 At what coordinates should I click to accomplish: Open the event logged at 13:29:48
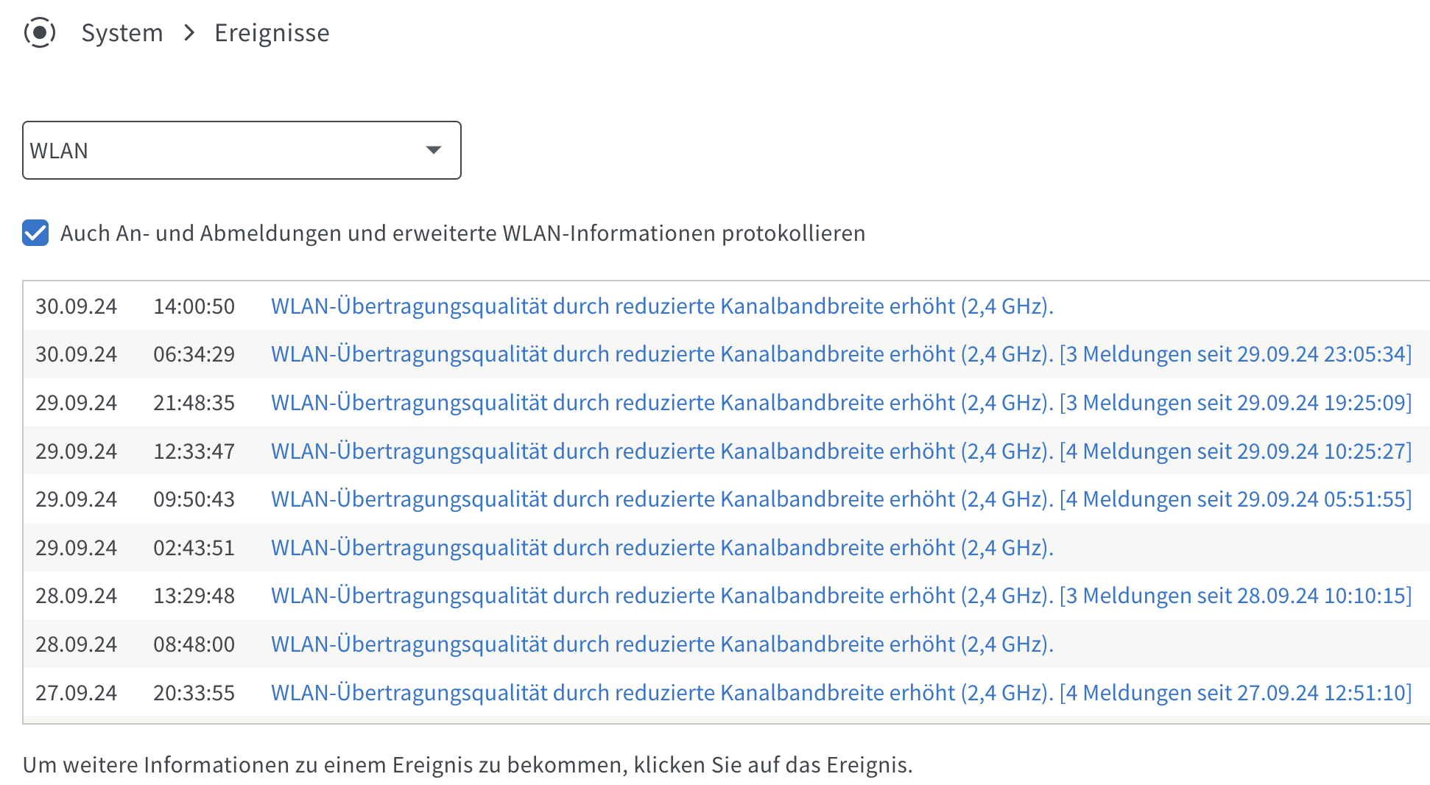(842, 596)
